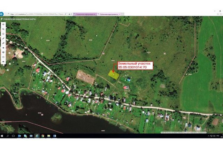The width and height of the screenshot is (223, 141).
Task: Click the printer icon in map toolbar
Action: pos(3,52)
